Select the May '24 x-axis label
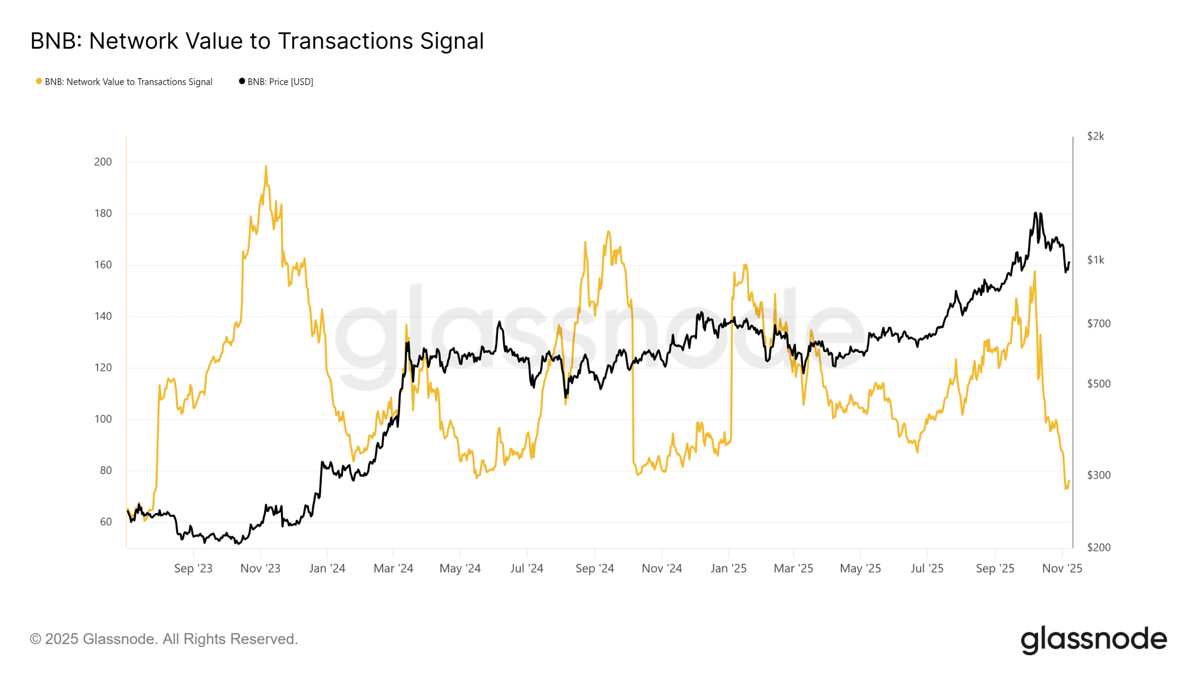 [x=460, y=568]
